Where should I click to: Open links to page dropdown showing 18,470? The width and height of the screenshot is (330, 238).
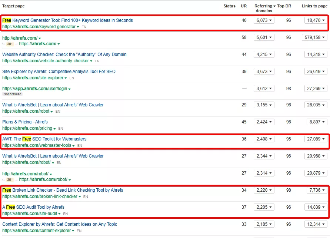click(316, 20)
